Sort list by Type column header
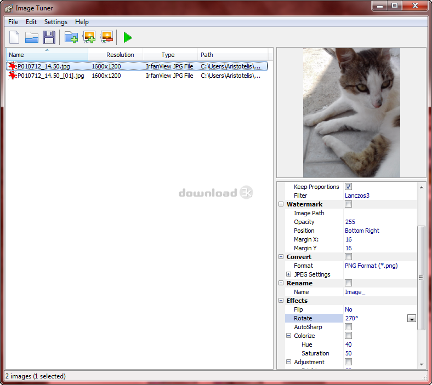The width and height of the screenshot is (432, 385). 170,54
